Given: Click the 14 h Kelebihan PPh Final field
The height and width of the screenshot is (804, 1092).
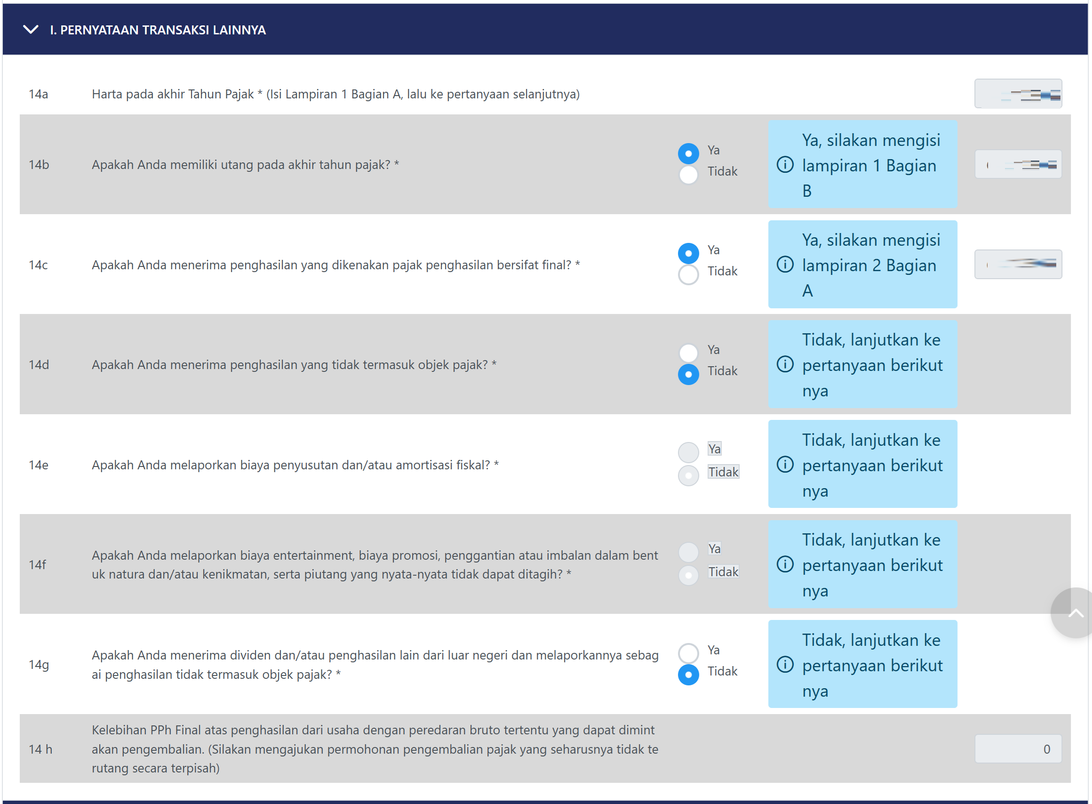Looking at the screenshot, I should 1018,749.
